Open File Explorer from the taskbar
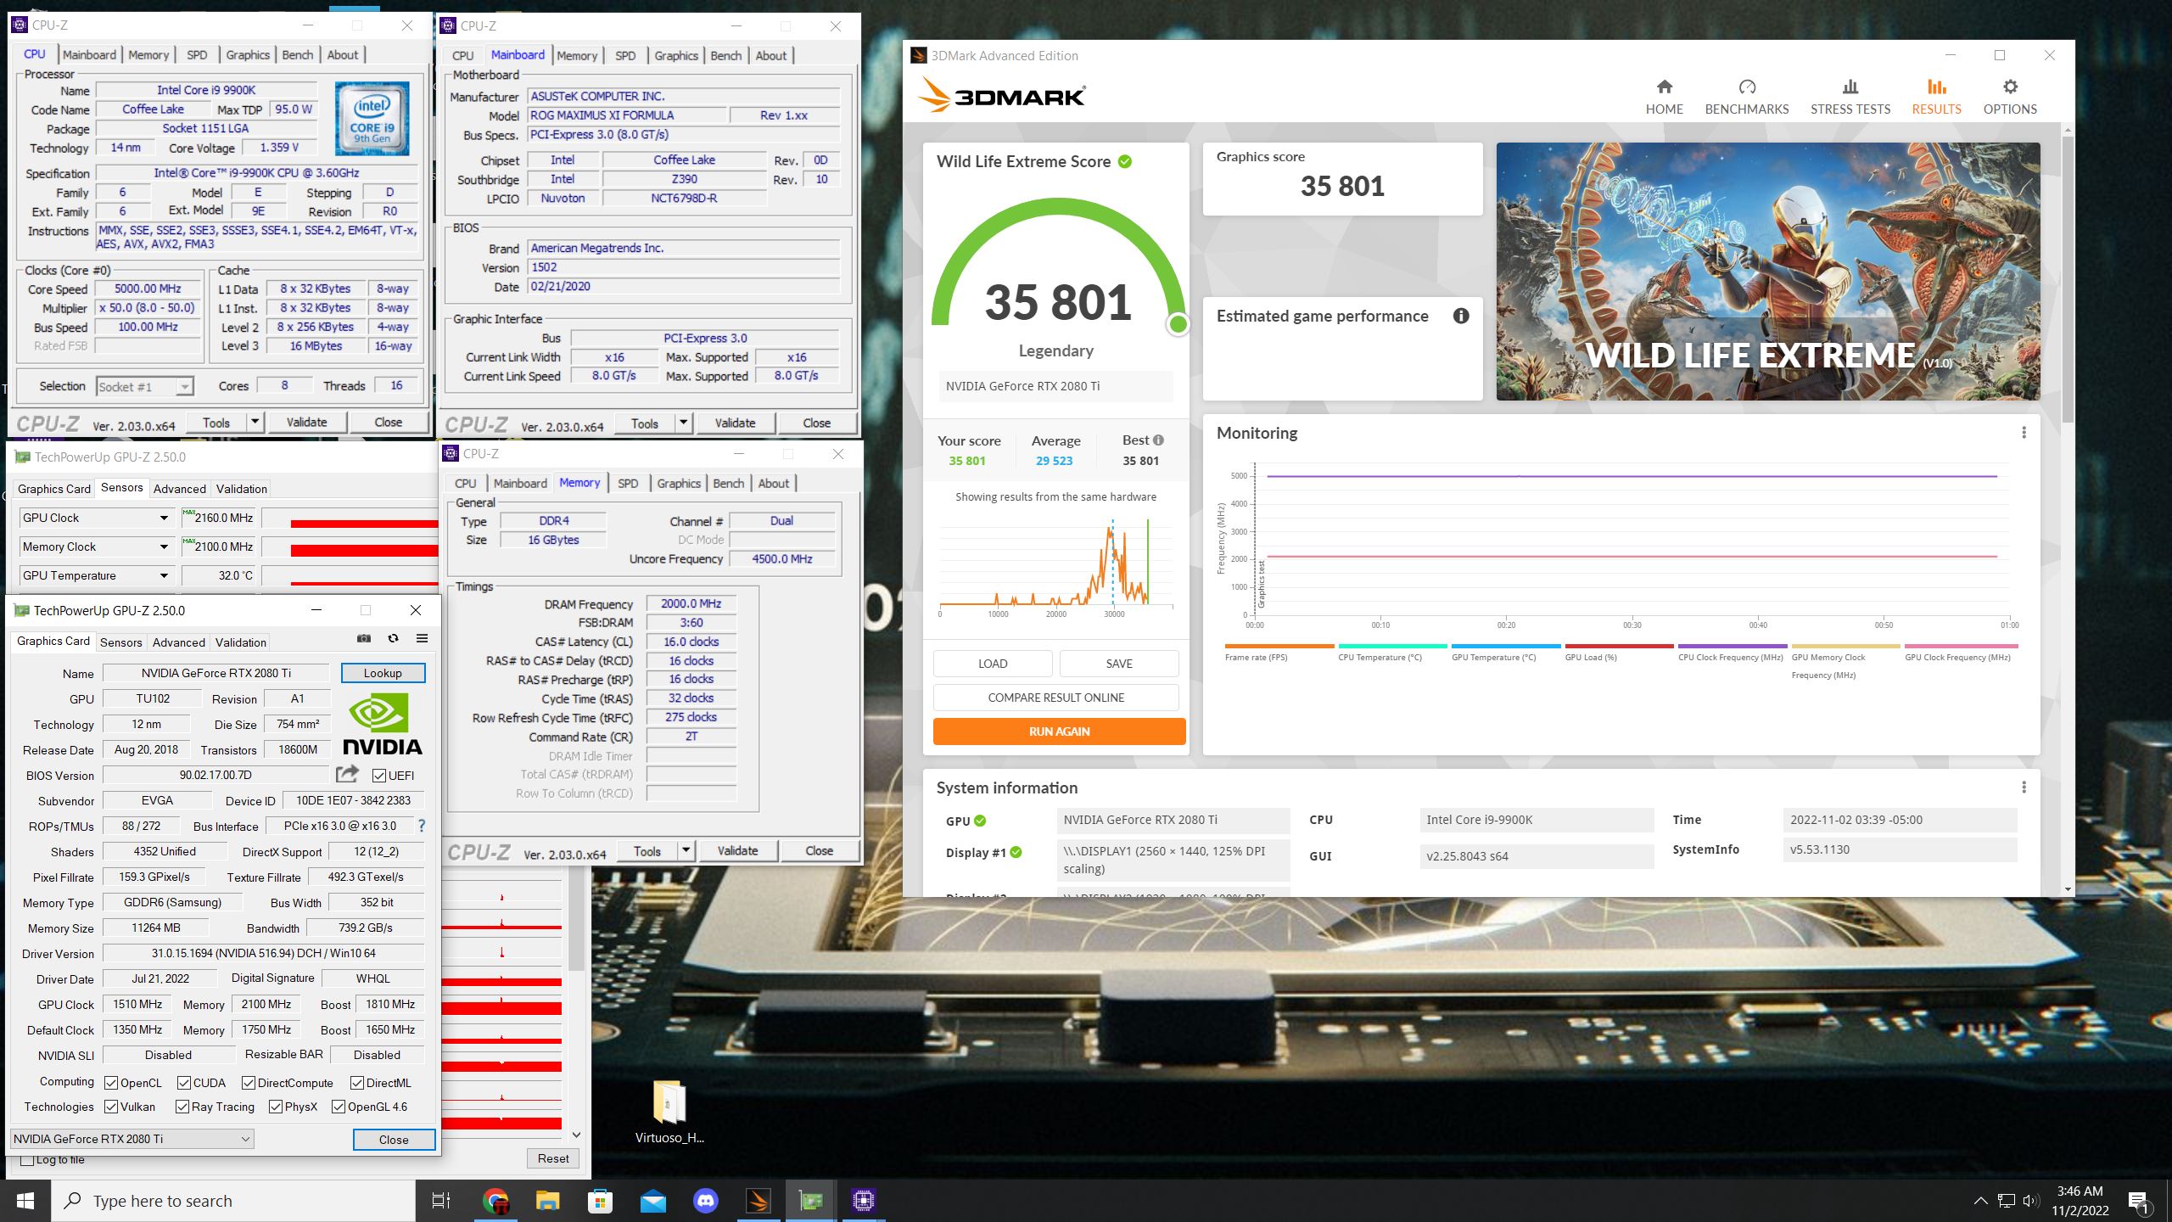 coord(547,1200)
